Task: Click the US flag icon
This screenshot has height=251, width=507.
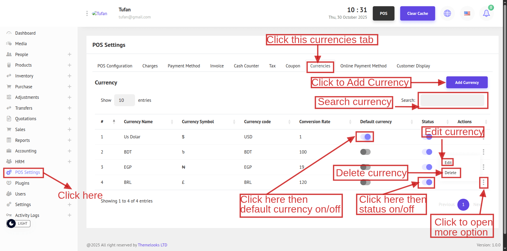Action: (x=467, y=14)
